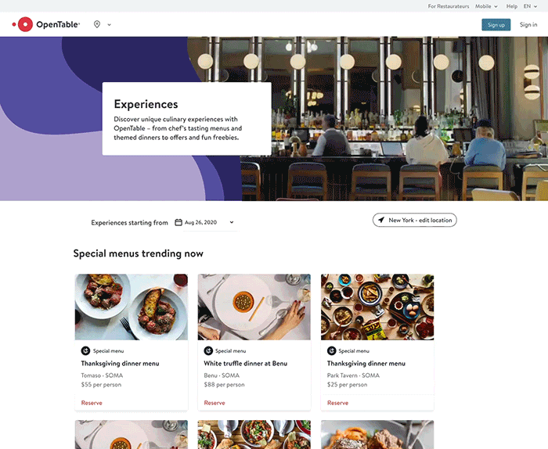The image size is (548, 449).
Task: Open the Help menu item
Action: point(512,6)
